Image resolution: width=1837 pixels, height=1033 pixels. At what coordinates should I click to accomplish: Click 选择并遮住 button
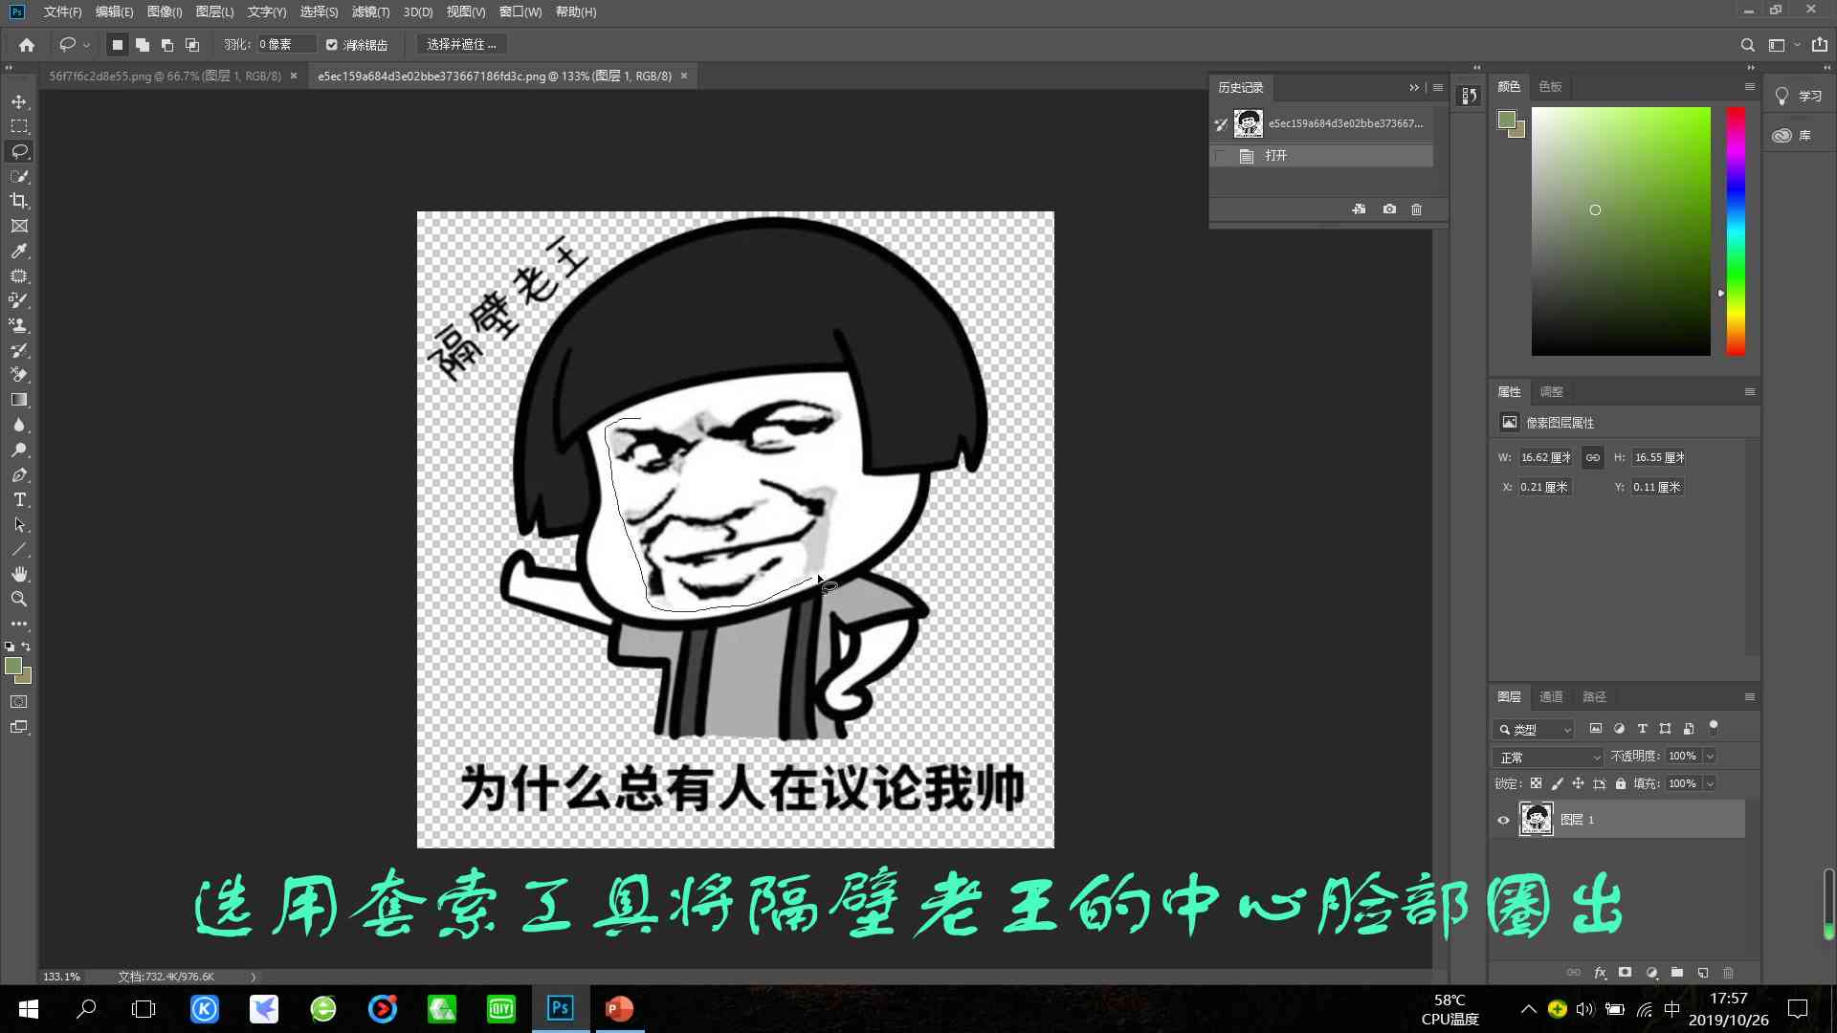pyautogui.click(x=461, y=45)
